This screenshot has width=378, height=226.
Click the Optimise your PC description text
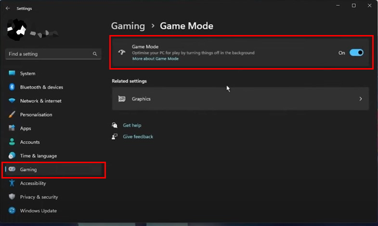[x=193, y=53]
